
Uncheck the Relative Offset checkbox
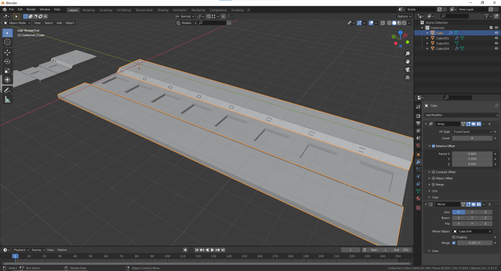tap(433, 146)
